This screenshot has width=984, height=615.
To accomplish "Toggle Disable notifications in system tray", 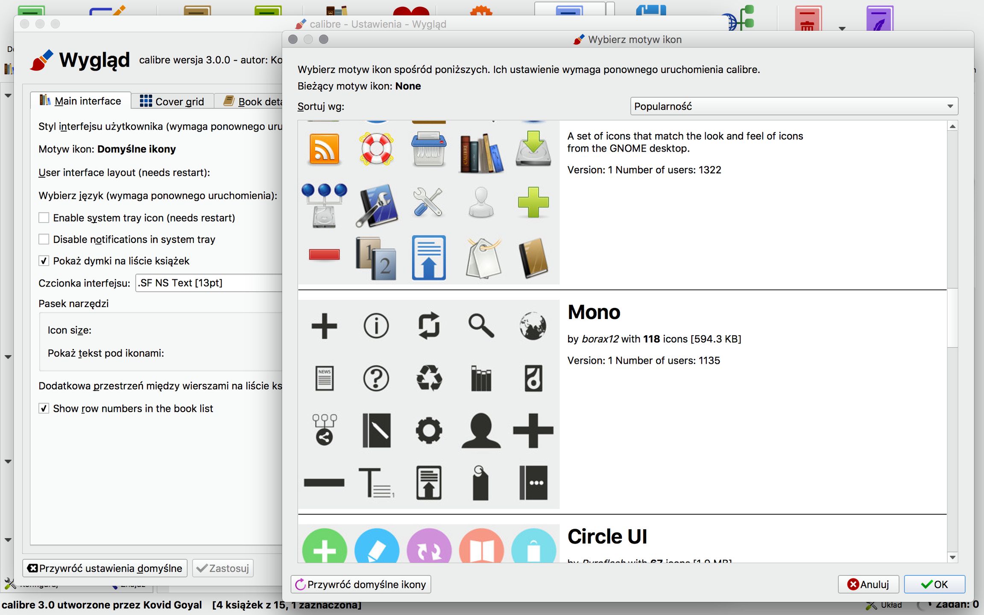I will click(x=44, y=239).
